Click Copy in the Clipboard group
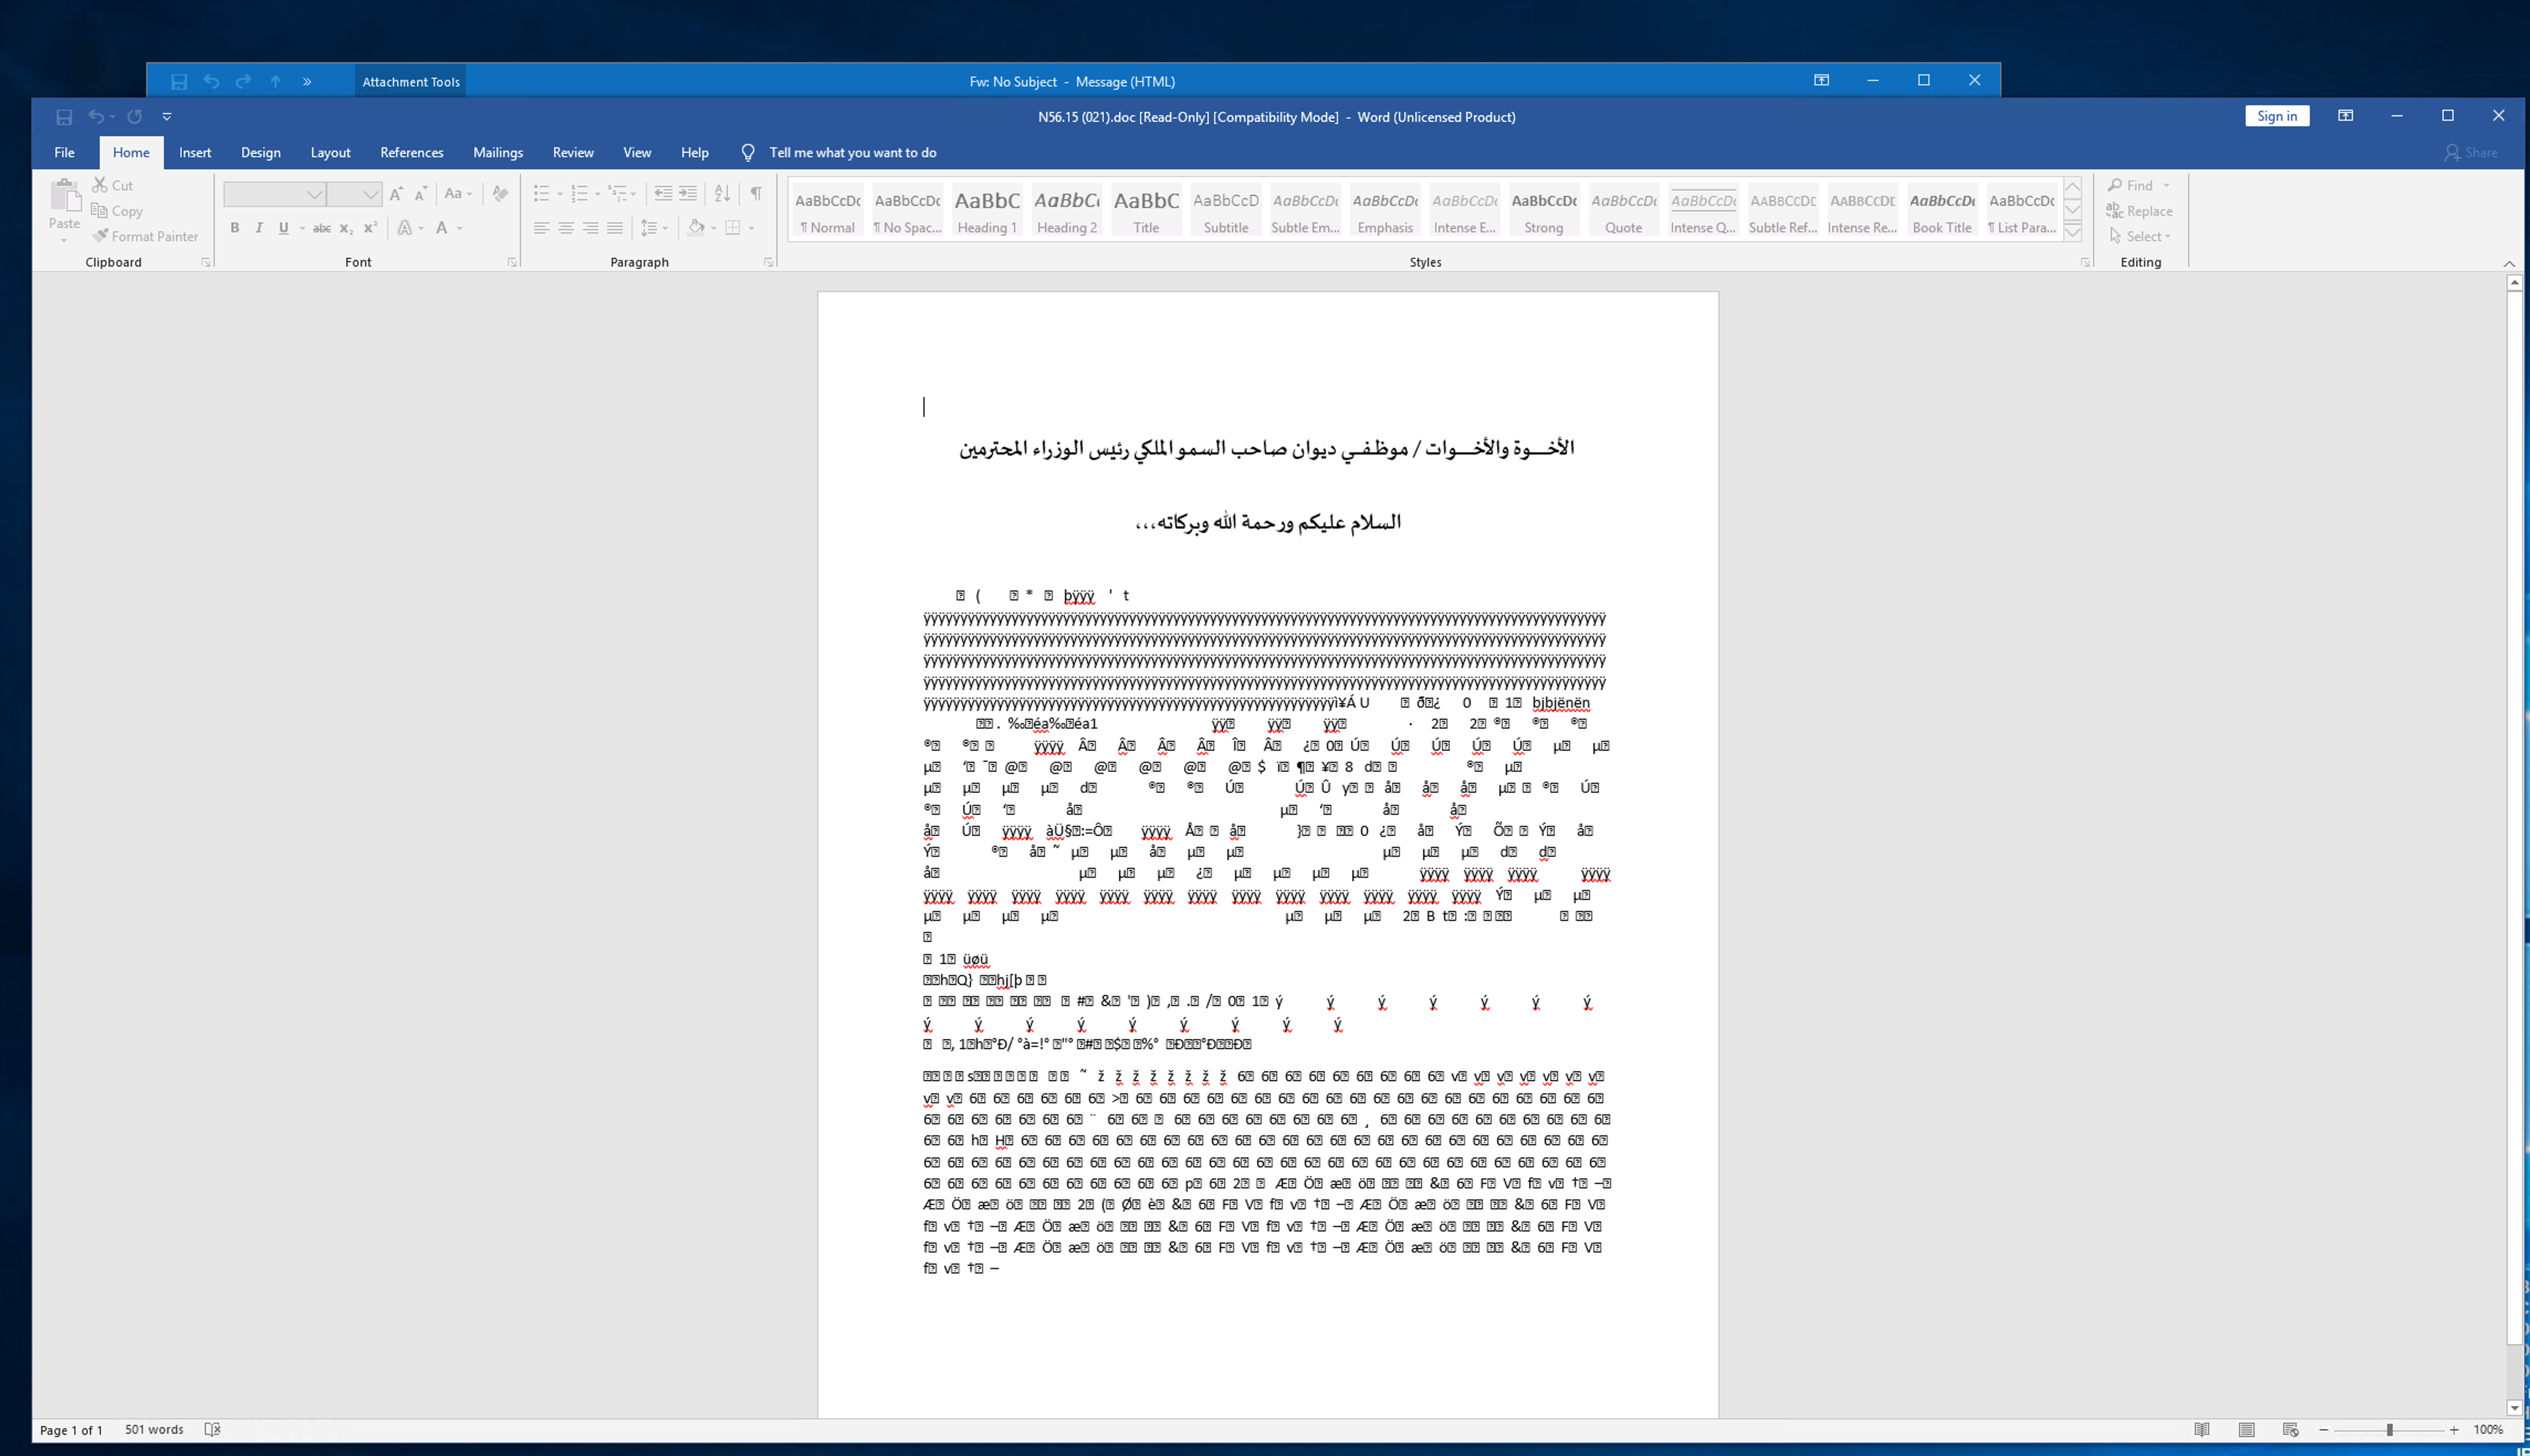2530x1456 pixels. (117, 211)
